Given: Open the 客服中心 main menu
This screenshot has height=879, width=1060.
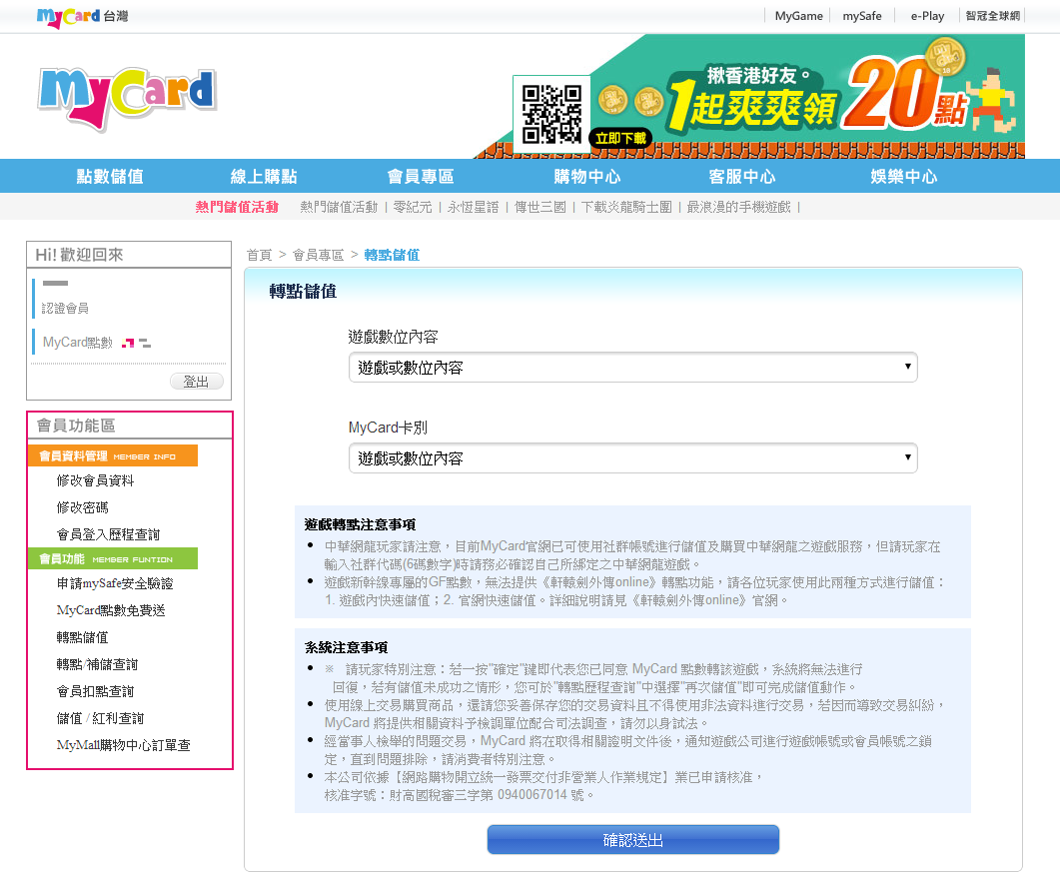Looking at the screenshot, I should click(741, 177).
